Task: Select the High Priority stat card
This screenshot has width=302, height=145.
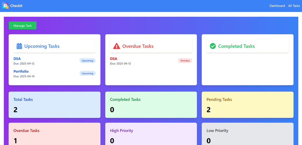Action: click(x=151, y=134)
